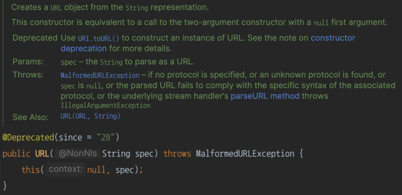
Task: Click the URL constructor name in signature
Action: pos(42,154)
